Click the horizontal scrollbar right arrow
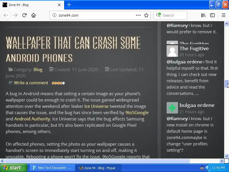229x172 pixels. click(x=222, y=161)
